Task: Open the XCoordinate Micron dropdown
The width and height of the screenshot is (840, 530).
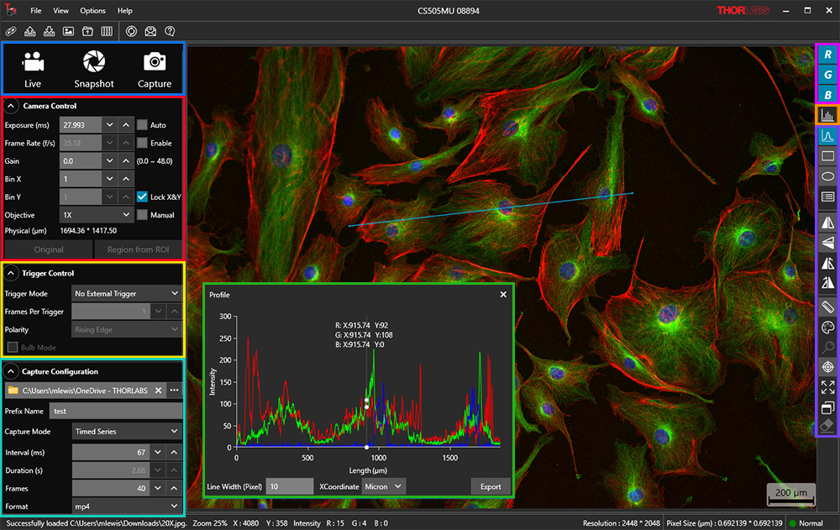Action: coord(384,486)
